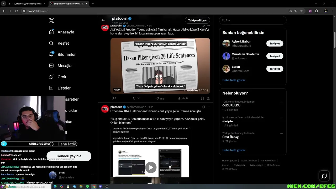Show more trends under Neler oluyor
Viewport: 336px width, 189px height.
234,150
